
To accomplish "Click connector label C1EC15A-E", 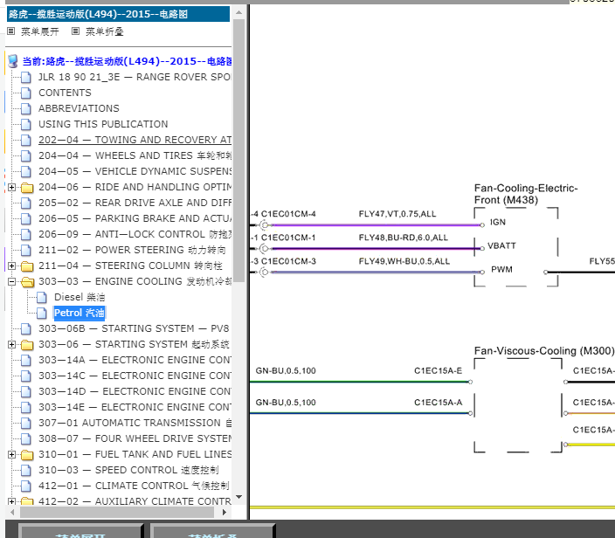I will [x=439, y=370].
